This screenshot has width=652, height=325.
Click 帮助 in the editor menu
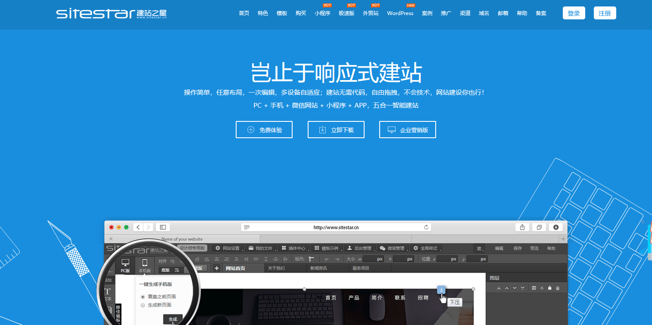coord(551,248)
